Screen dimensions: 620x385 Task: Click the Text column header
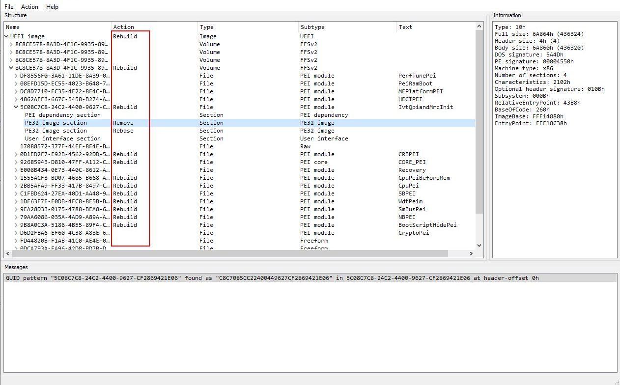tap(436, 27)
